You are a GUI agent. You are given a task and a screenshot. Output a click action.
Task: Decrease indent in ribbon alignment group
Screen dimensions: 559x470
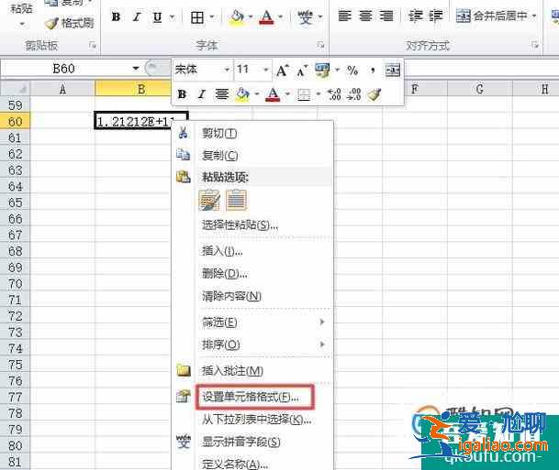coord(415,16)
